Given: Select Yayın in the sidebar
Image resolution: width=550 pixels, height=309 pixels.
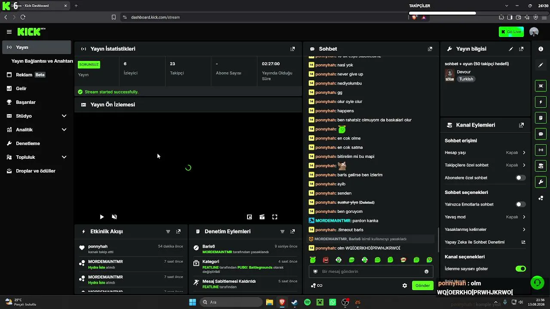Looking at the screenshot, I should coord(37,47).
